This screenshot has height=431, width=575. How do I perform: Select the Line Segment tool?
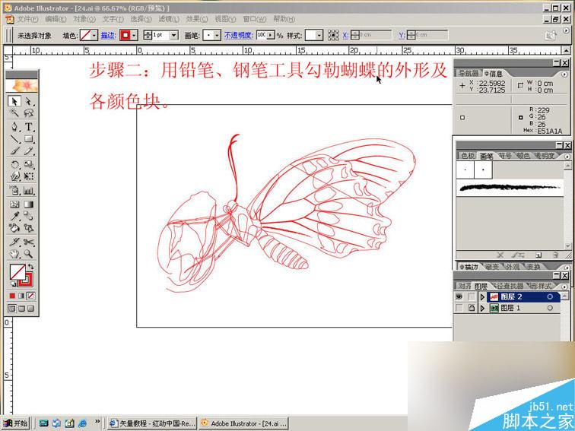click(x=14, y=138)
